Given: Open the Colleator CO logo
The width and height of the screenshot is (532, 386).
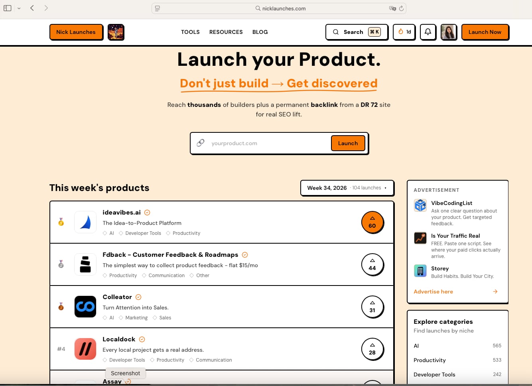Looking at the screenshot, I should [85, 307].
